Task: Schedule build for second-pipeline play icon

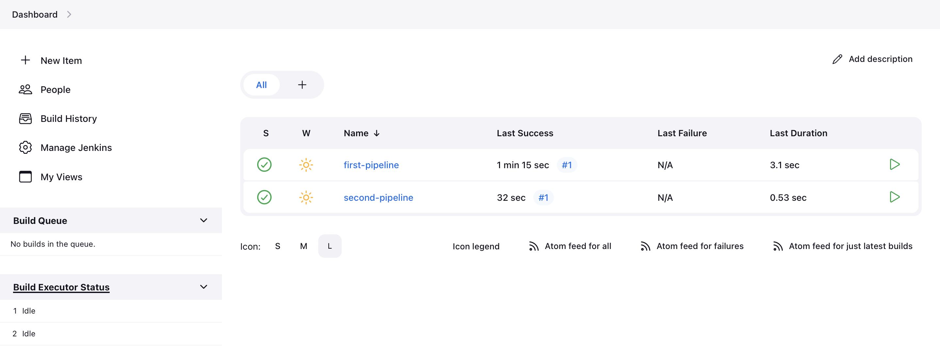Action: (894, 197)
